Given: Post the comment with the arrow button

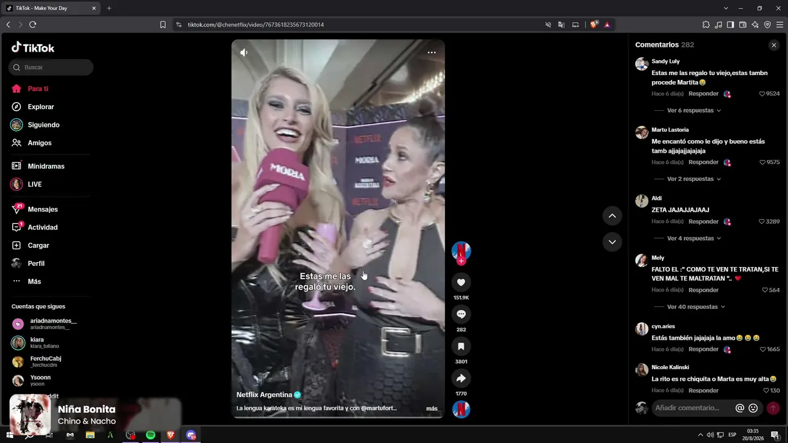Looking at the screenshot, I should (x=773, y=408).
